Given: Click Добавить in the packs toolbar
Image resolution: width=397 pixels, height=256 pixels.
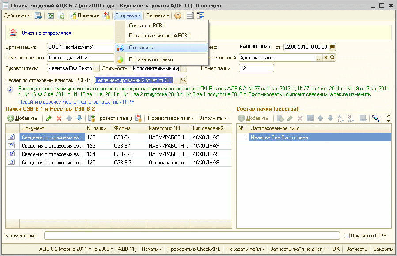Looking at the screenshot, I should (22, 118).
